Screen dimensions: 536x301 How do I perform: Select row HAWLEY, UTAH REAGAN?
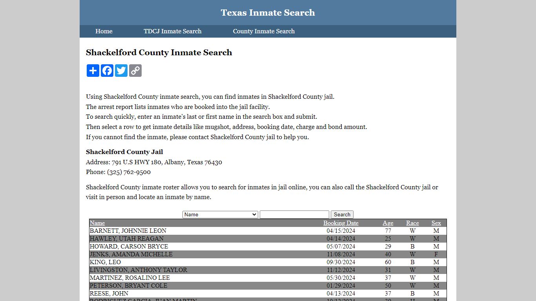(268, 239)
